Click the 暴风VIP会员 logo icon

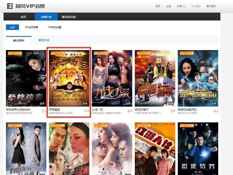(x=10, y=6)
